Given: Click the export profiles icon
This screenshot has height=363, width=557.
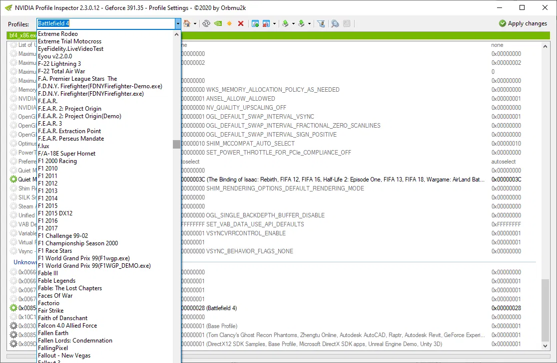Looking at the screenshot, I should 285,24.
